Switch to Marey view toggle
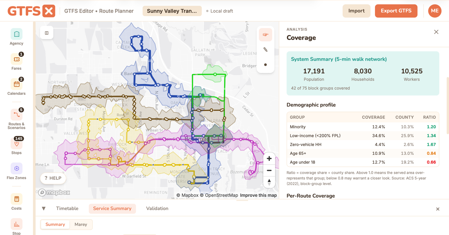Screen dimensions: 449x235 81,225
